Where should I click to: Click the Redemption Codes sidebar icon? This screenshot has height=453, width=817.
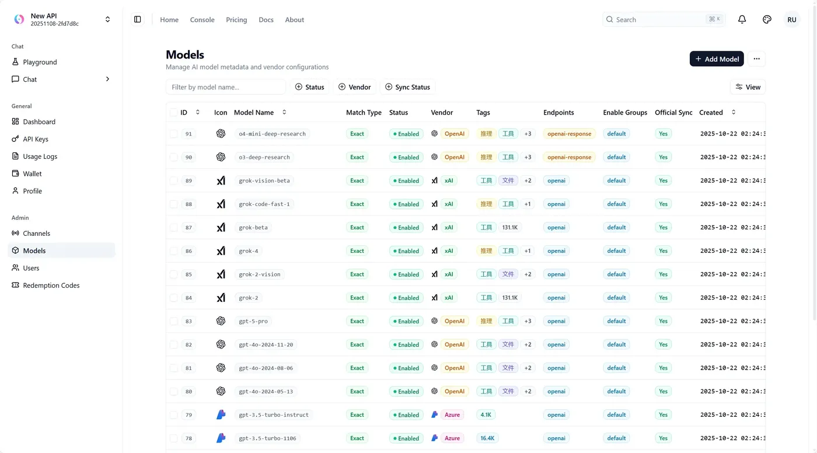[x=16, y=285]
